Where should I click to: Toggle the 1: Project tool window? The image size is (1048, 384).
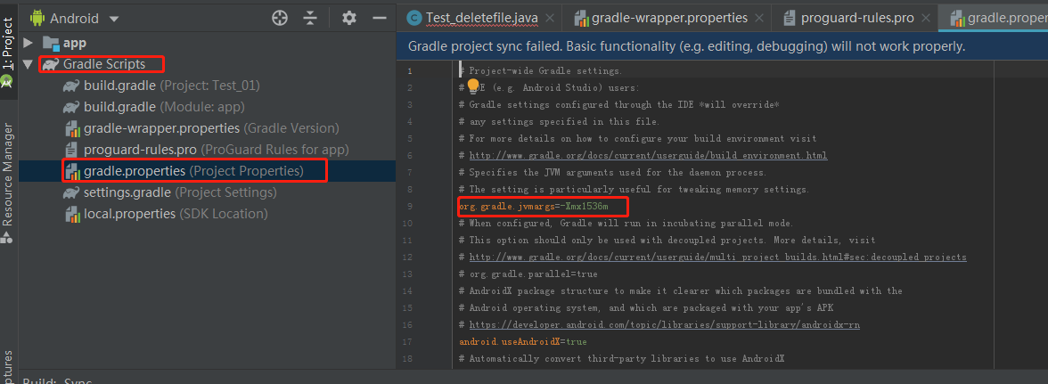point(7,50)
